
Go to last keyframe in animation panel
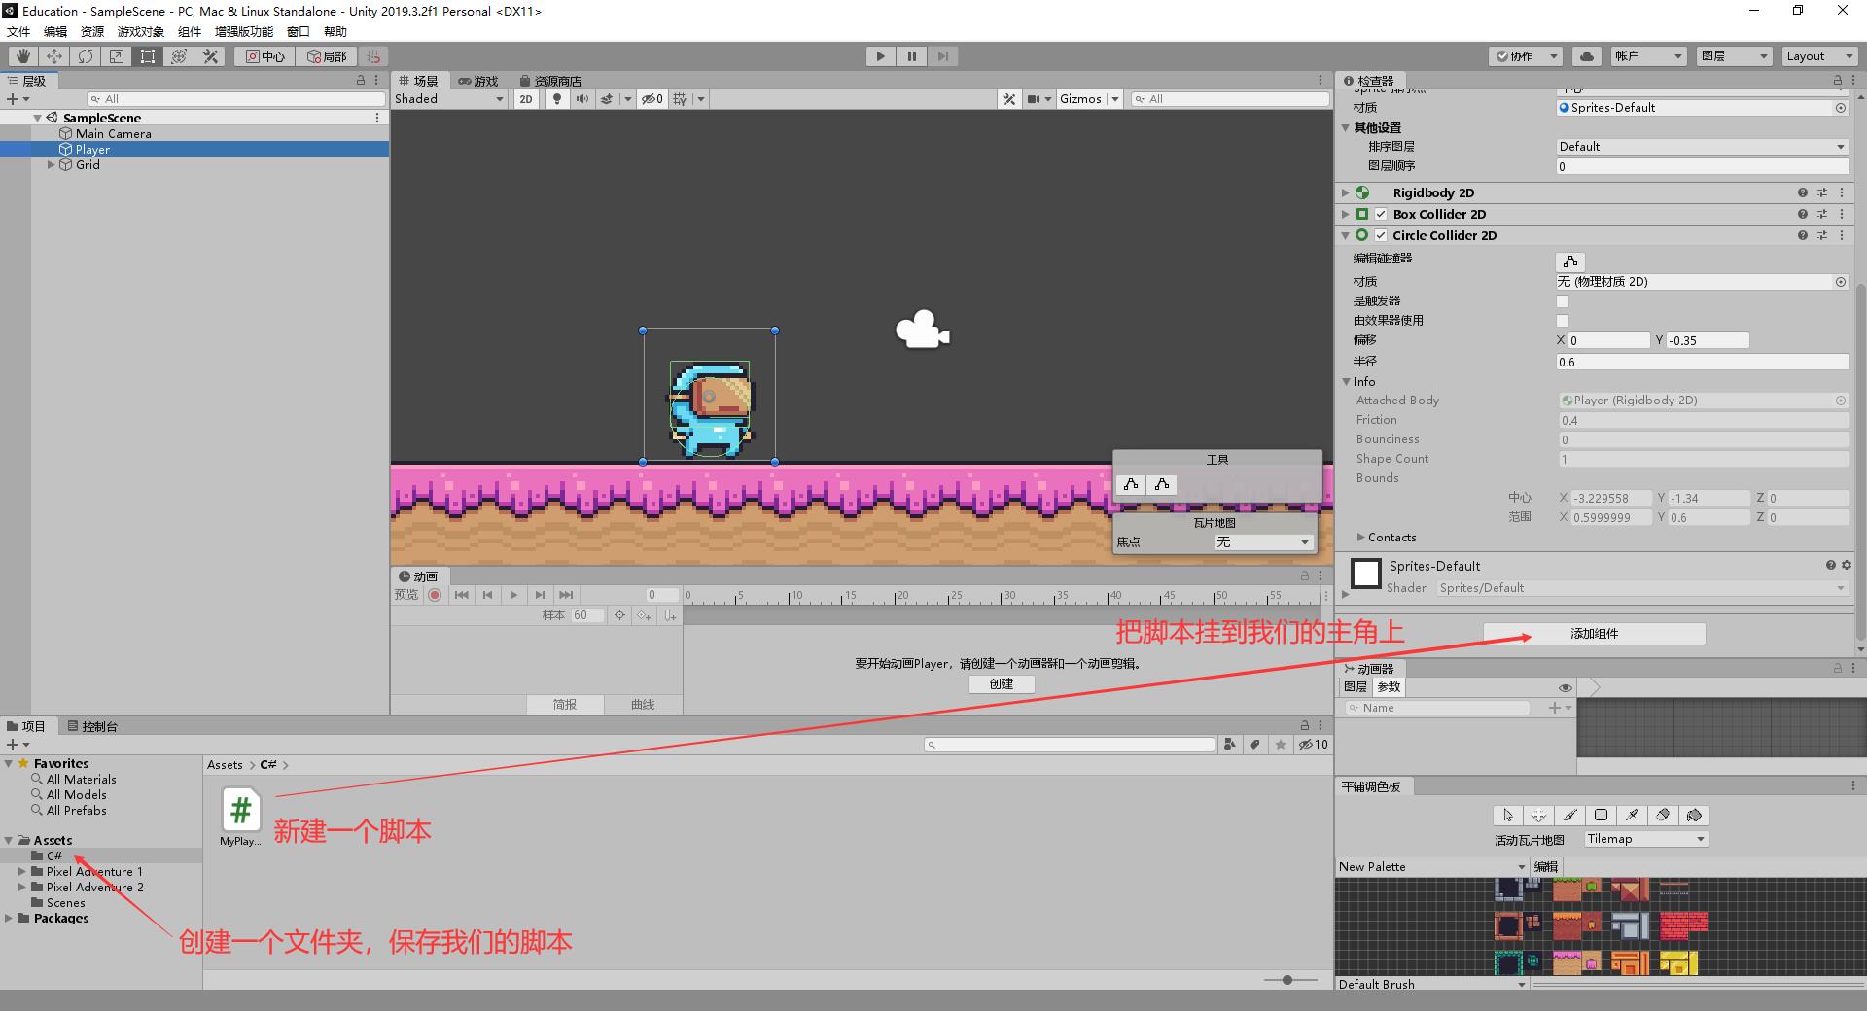tap(566, 595)
